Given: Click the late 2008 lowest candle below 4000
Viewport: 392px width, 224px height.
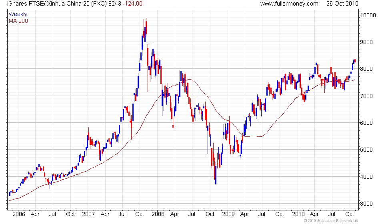Looking at the screenshot, I should [x=216, y=173].
